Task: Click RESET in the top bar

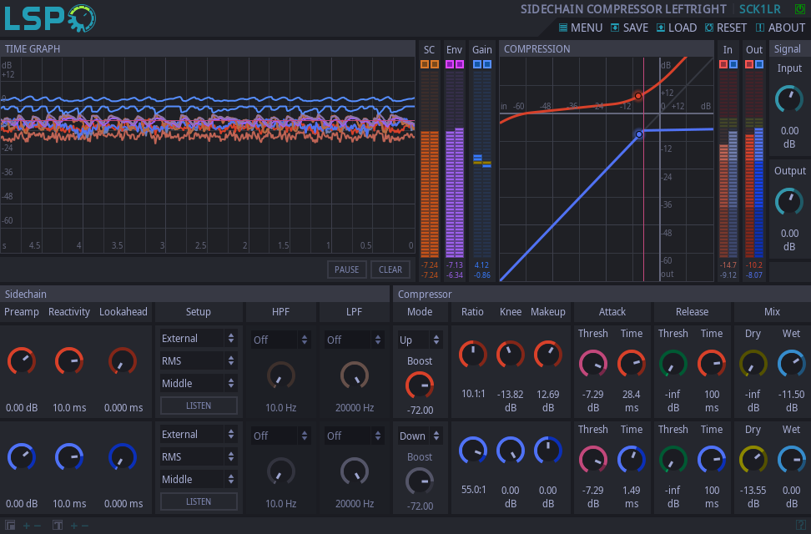Action: [x=726, y=28]
